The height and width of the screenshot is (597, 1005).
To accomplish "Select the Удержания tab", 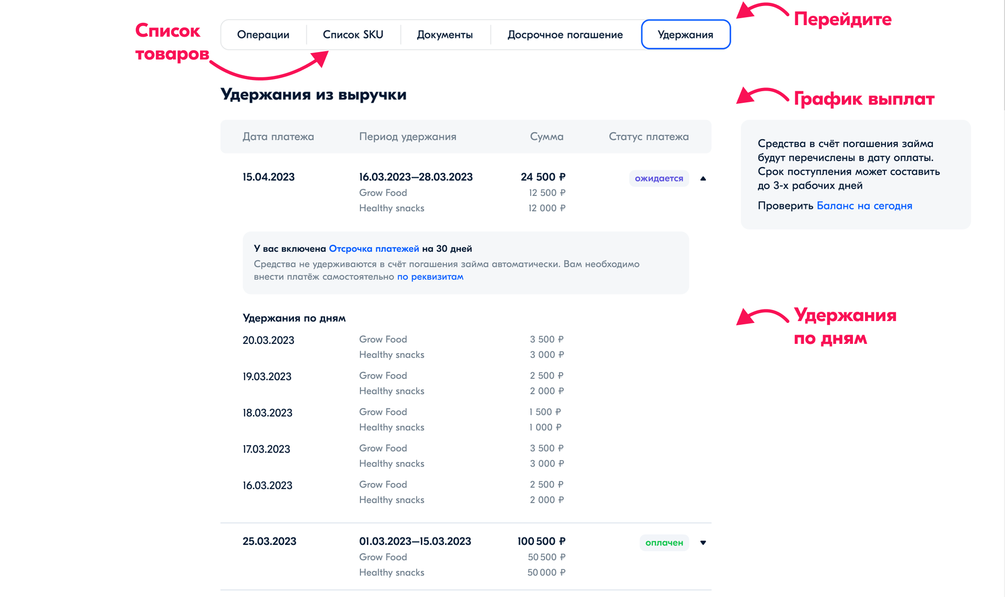I will point(686,34).
